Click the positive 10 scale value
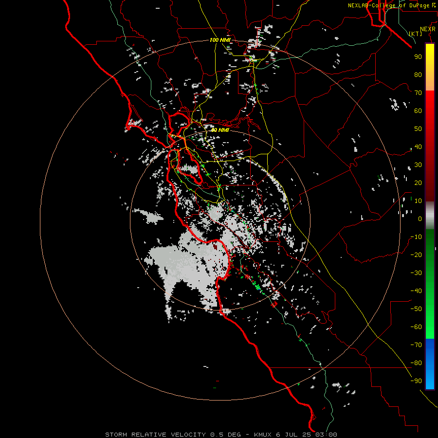 coord(418,201)
